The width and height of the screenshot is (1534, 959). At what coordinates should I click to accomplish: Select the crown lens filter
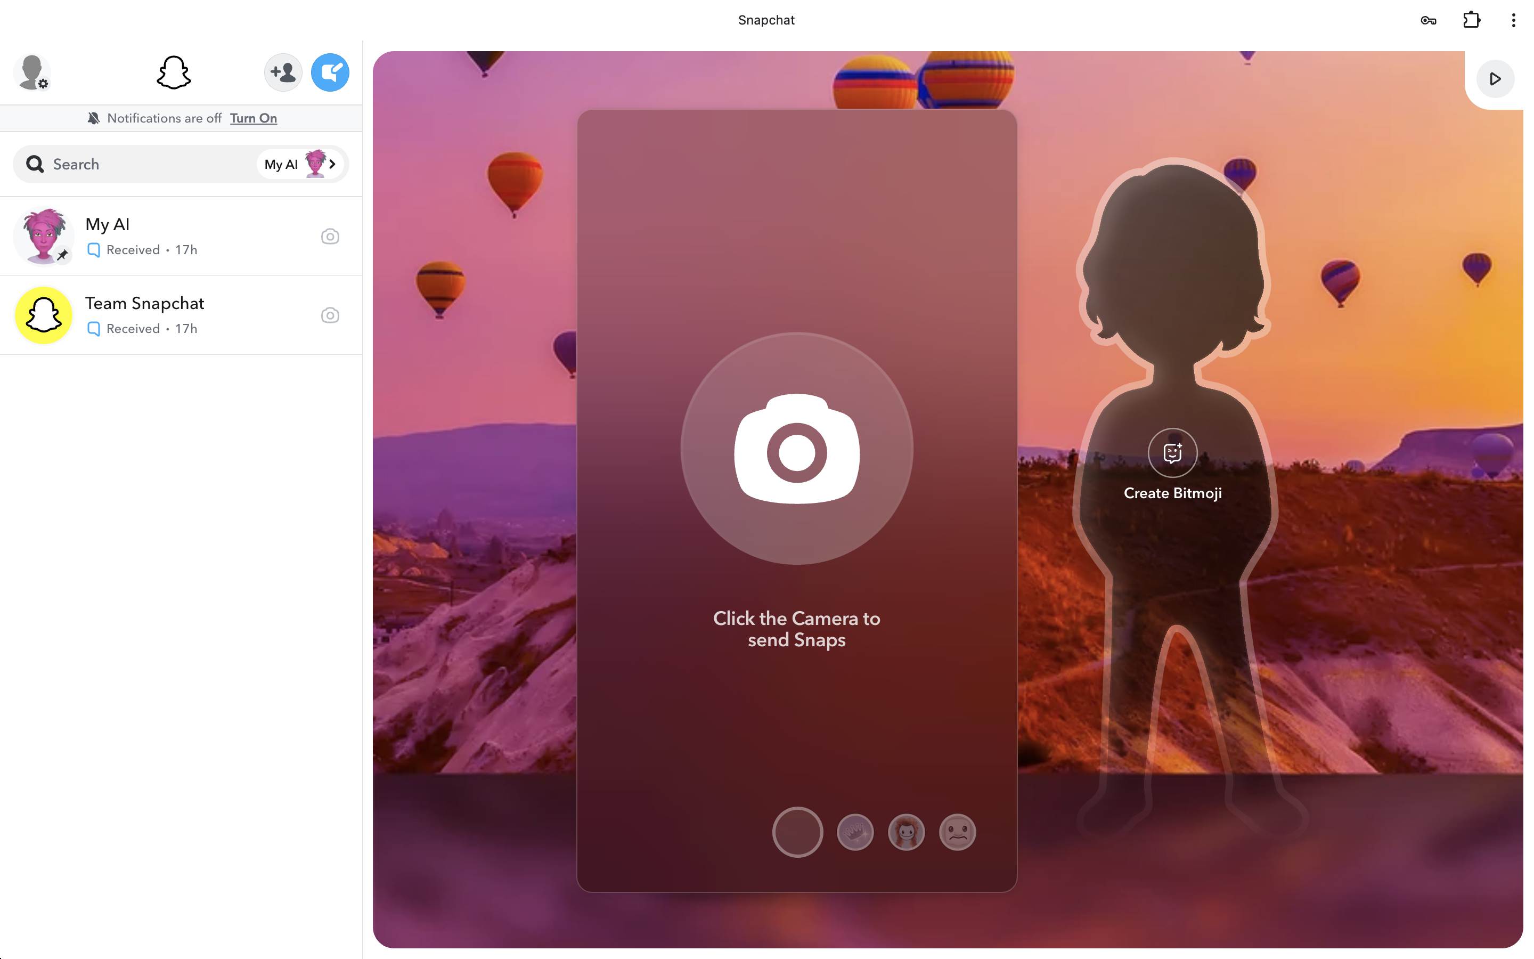coord(855,832)
